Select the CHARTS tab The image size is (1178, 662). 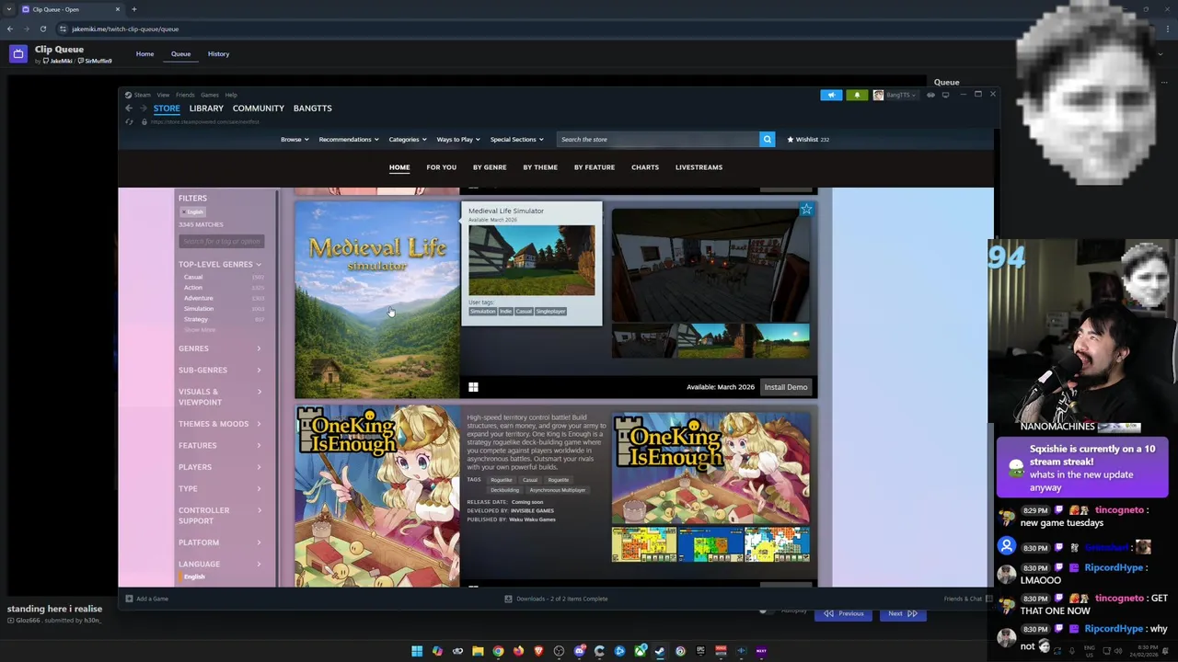645,167
